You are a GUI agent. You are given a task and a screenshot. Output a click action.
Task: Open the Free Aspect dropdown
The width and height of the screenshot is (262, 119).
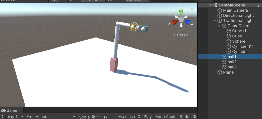[x=51, y=116]
